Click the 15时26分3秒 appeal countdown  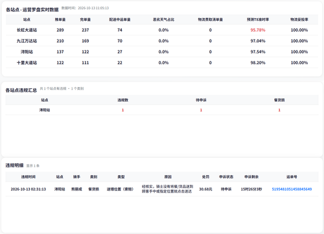pyautogui.click(x=251, y=189)
